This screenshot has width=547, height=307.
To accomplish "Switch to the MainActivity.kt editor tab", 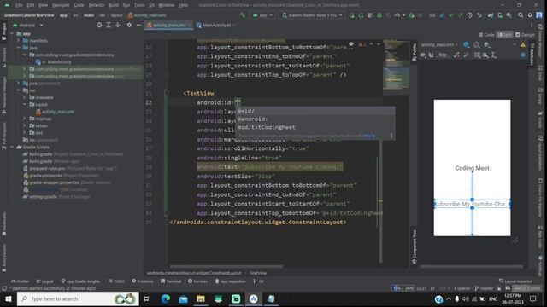I will pyautogui.click(x=216, y=25).
